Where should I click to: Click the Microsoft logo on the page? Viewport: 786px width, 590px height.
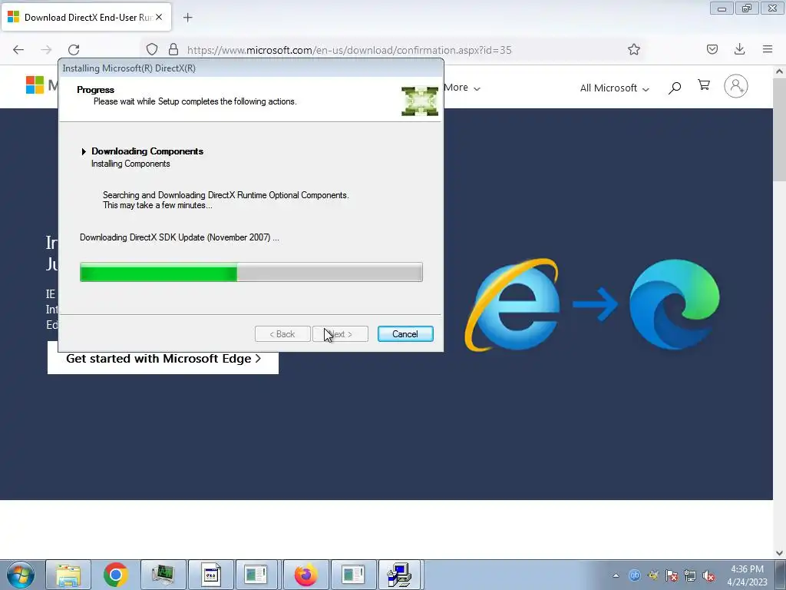coord(35,85)
